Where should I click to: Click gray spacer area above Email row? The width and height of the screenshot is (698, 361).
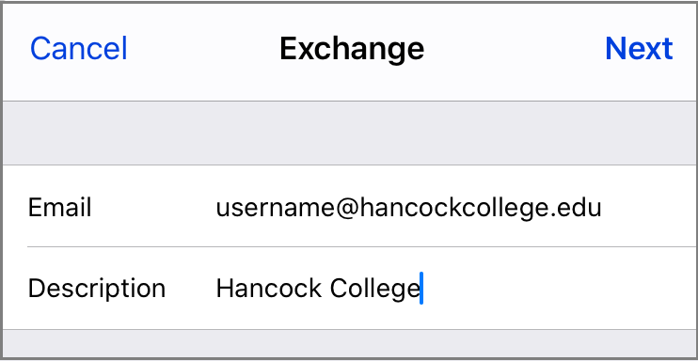[349, 133]
